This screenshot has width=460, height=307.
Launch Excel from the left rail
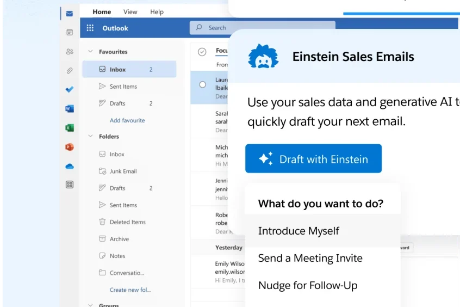pyautogui.click(x=70, y=128)
